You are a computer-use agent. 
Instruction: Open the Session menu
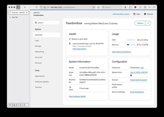tap(148, 14)
